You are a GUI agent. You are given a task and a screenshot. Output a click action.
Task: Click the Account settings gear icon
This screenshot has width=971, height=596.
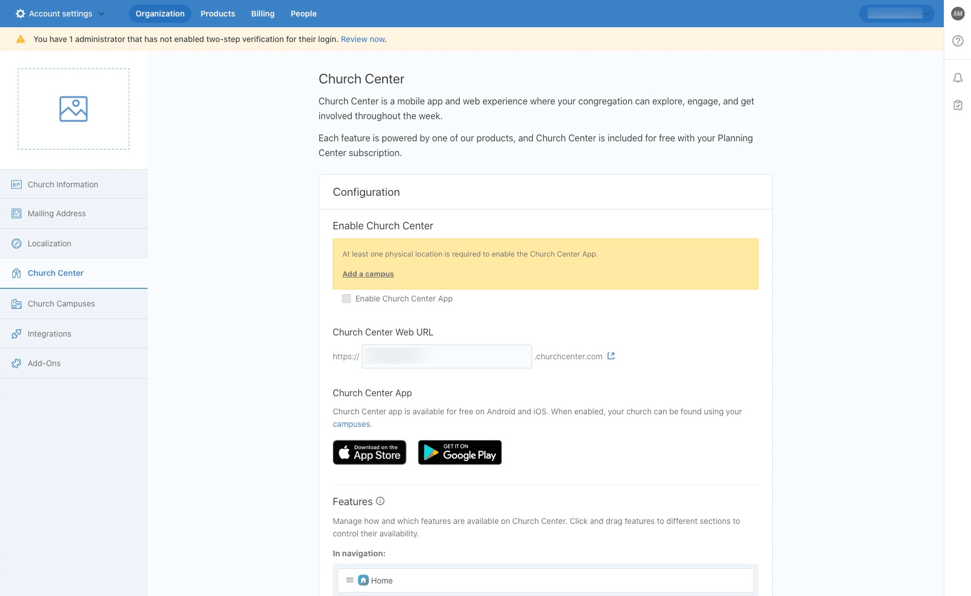pyautogui.click(x=20, y=14)
